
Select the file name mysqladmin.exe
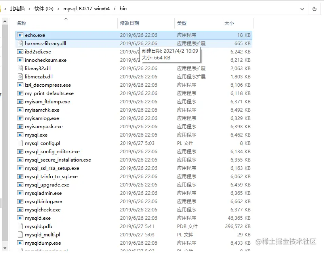[44, 193]
